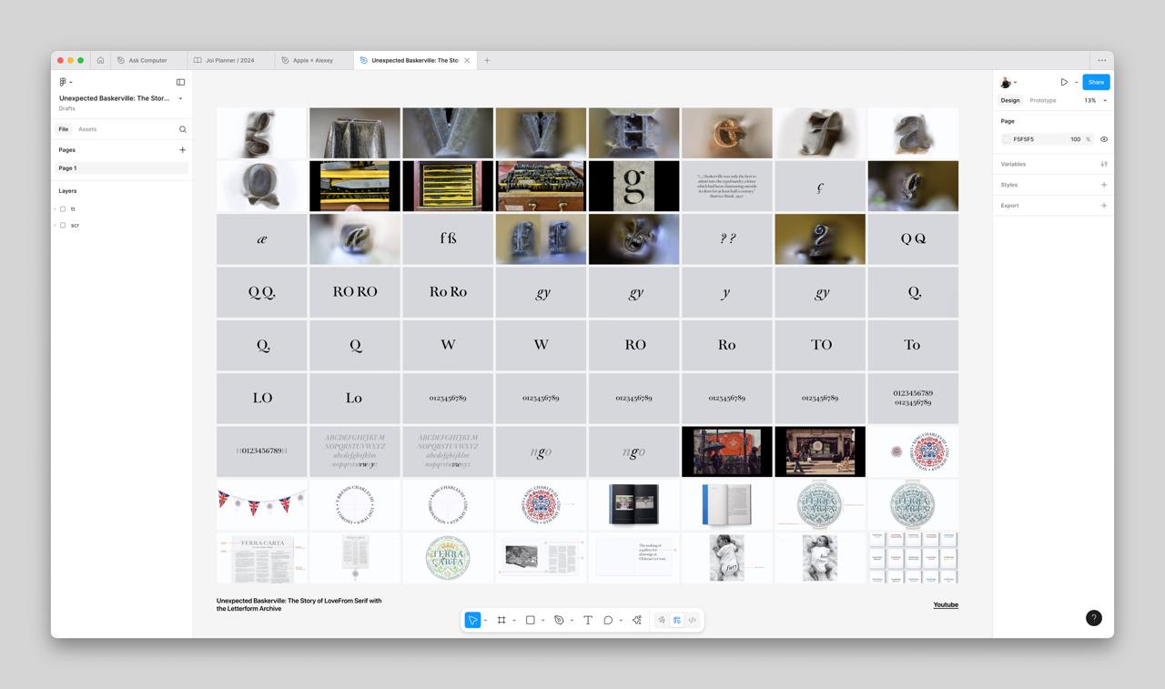Screen dimensions: 1165x689
Task: Search layers with the magnifier icon
Action: [182, 129]
